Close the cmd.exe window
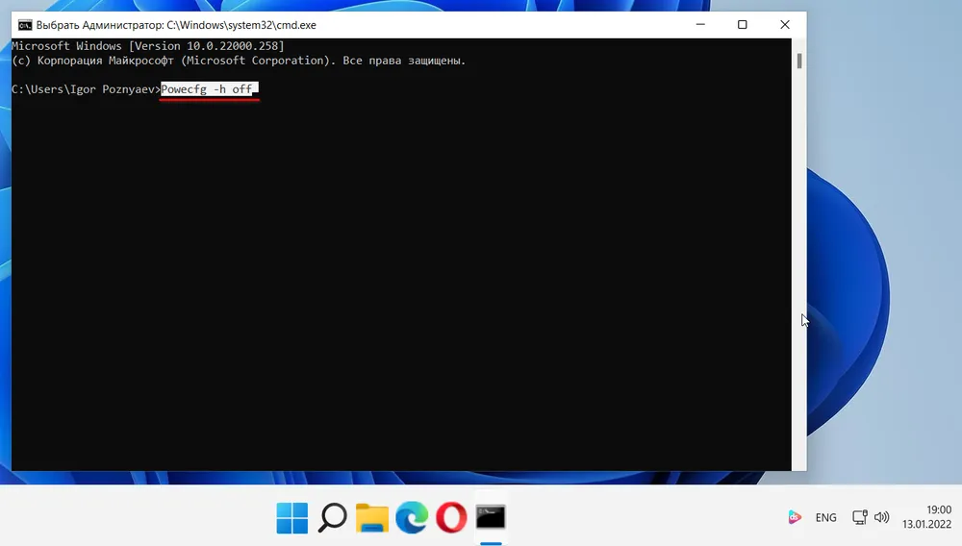962x546 pixels. (x=785, y=25)
